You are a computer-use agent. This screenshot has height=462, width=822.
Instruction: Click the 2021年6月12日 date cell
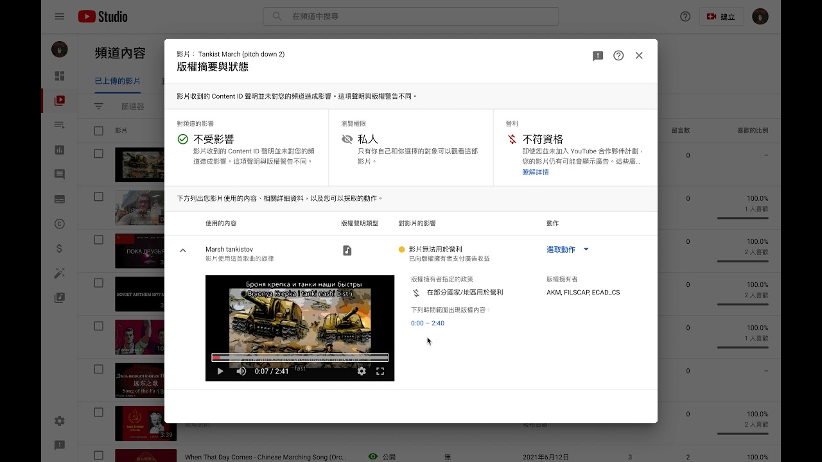(x=546, y=457)
